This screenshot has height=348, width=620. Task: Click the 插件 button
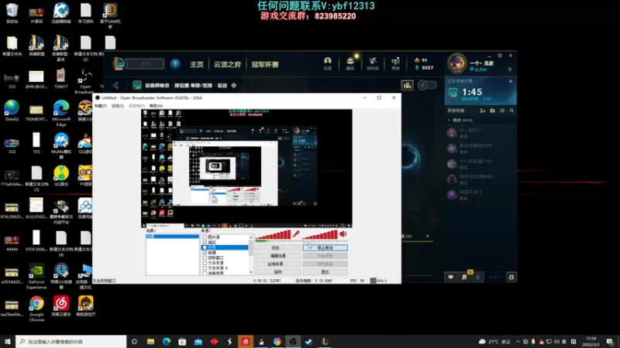pos(278,272)
